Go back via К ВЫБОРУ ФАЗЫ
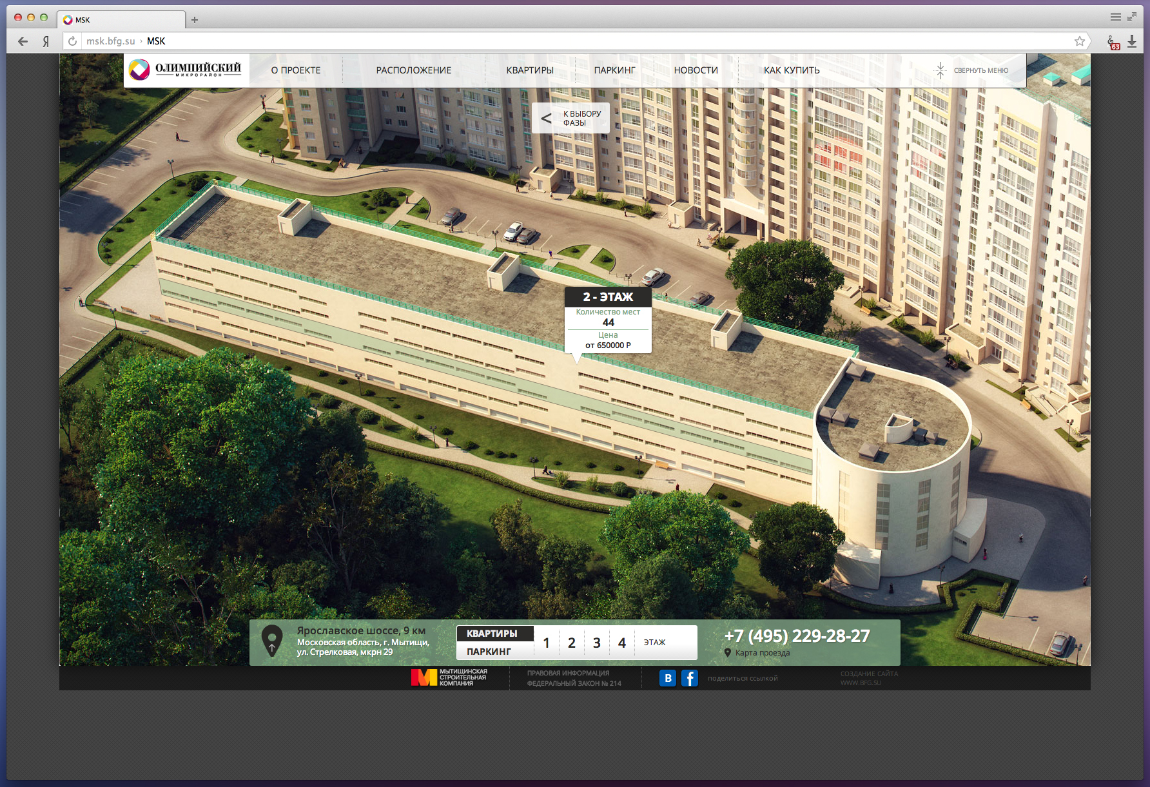Image resolution: width=1150 pixels, height=787 pixels. pos(571,118)
